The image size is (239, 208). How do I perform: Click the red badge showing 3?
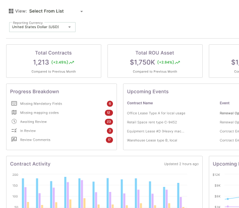click(110, 131)
